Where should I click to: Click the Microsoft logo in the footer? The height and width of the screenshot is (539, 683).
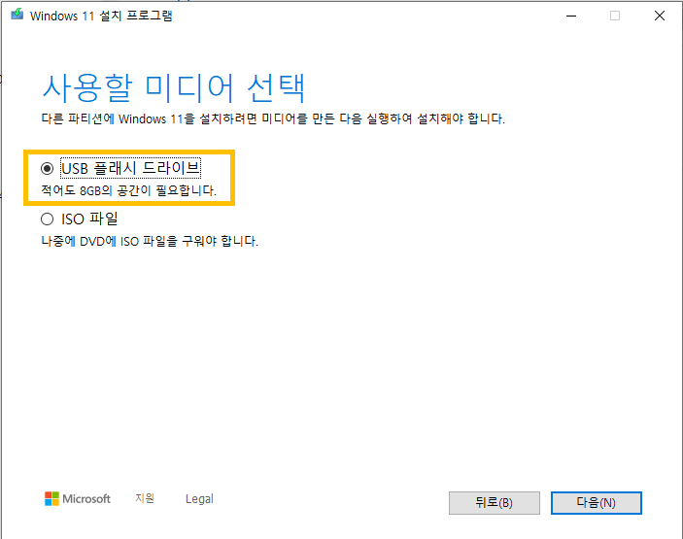coord(78,498)
